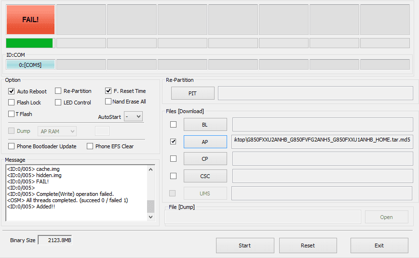This screenshot has height=258, width=419.
Task: Click the CSC file button
Action: [205, 176]
